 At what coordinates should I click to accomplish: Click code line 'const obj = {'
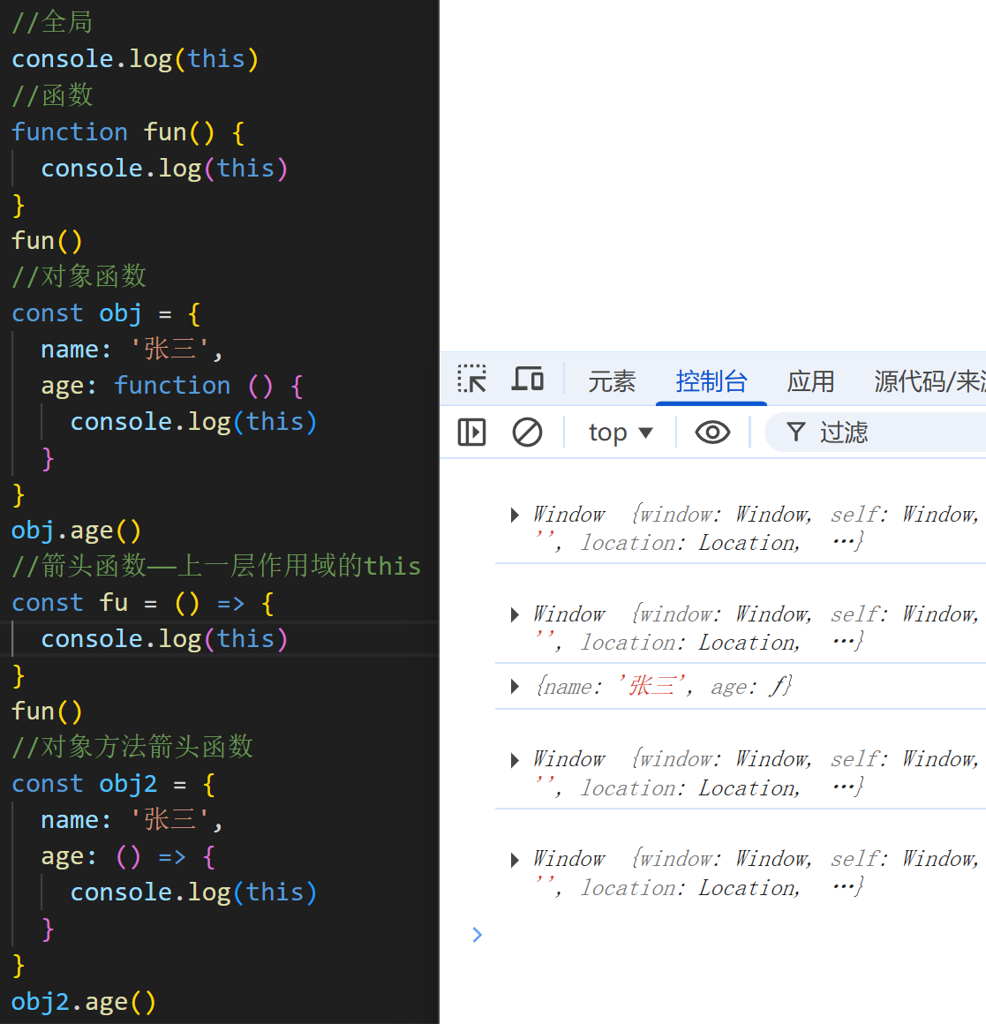click(107, 313)
